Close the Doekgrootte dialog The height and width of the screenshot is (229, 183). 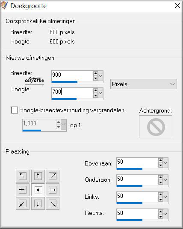click(177, 6)
